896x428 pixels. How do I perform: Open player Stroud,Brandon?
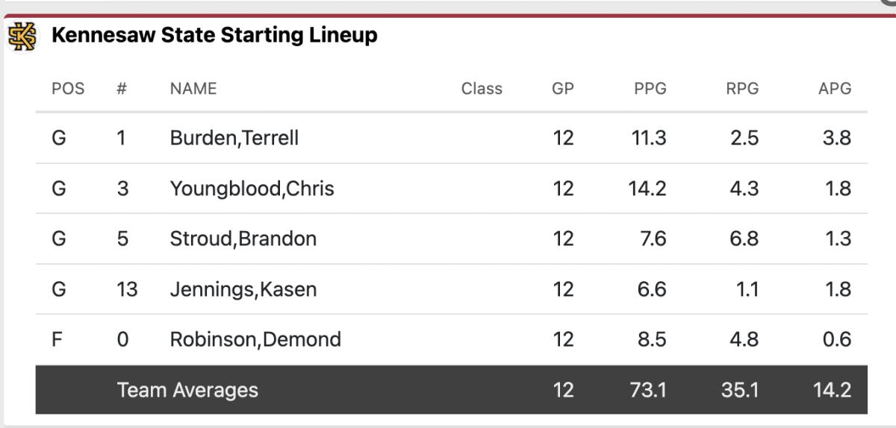pyautogui.click(x=243, y=239)
